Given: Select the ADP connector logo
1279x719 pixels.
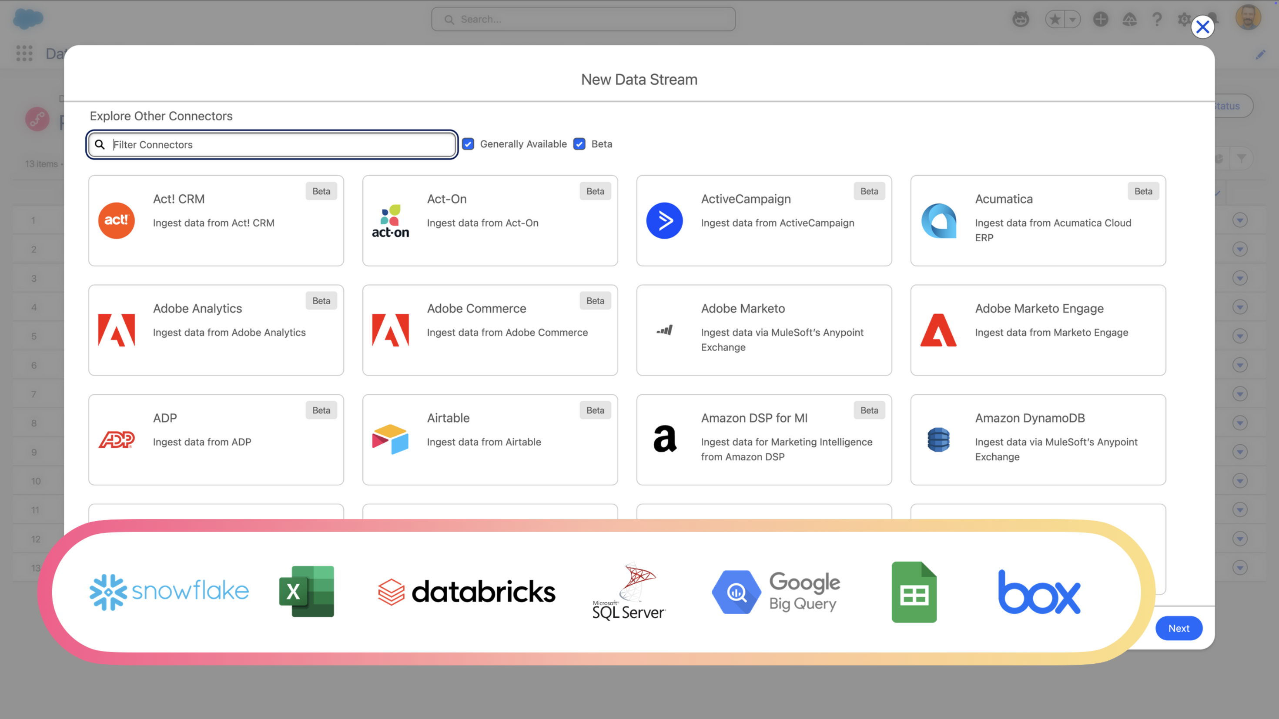Looking at the screenshot, I should click(x=116, y=439).
